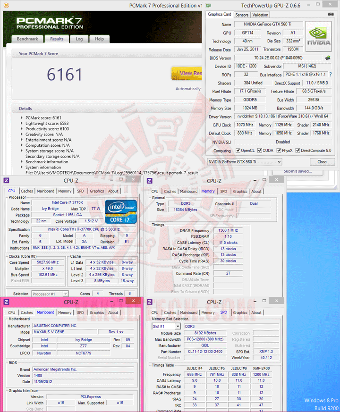Screen dimensions: 340x412
Task: Open the PCMark Log tab
Action: tap(79, 39)
